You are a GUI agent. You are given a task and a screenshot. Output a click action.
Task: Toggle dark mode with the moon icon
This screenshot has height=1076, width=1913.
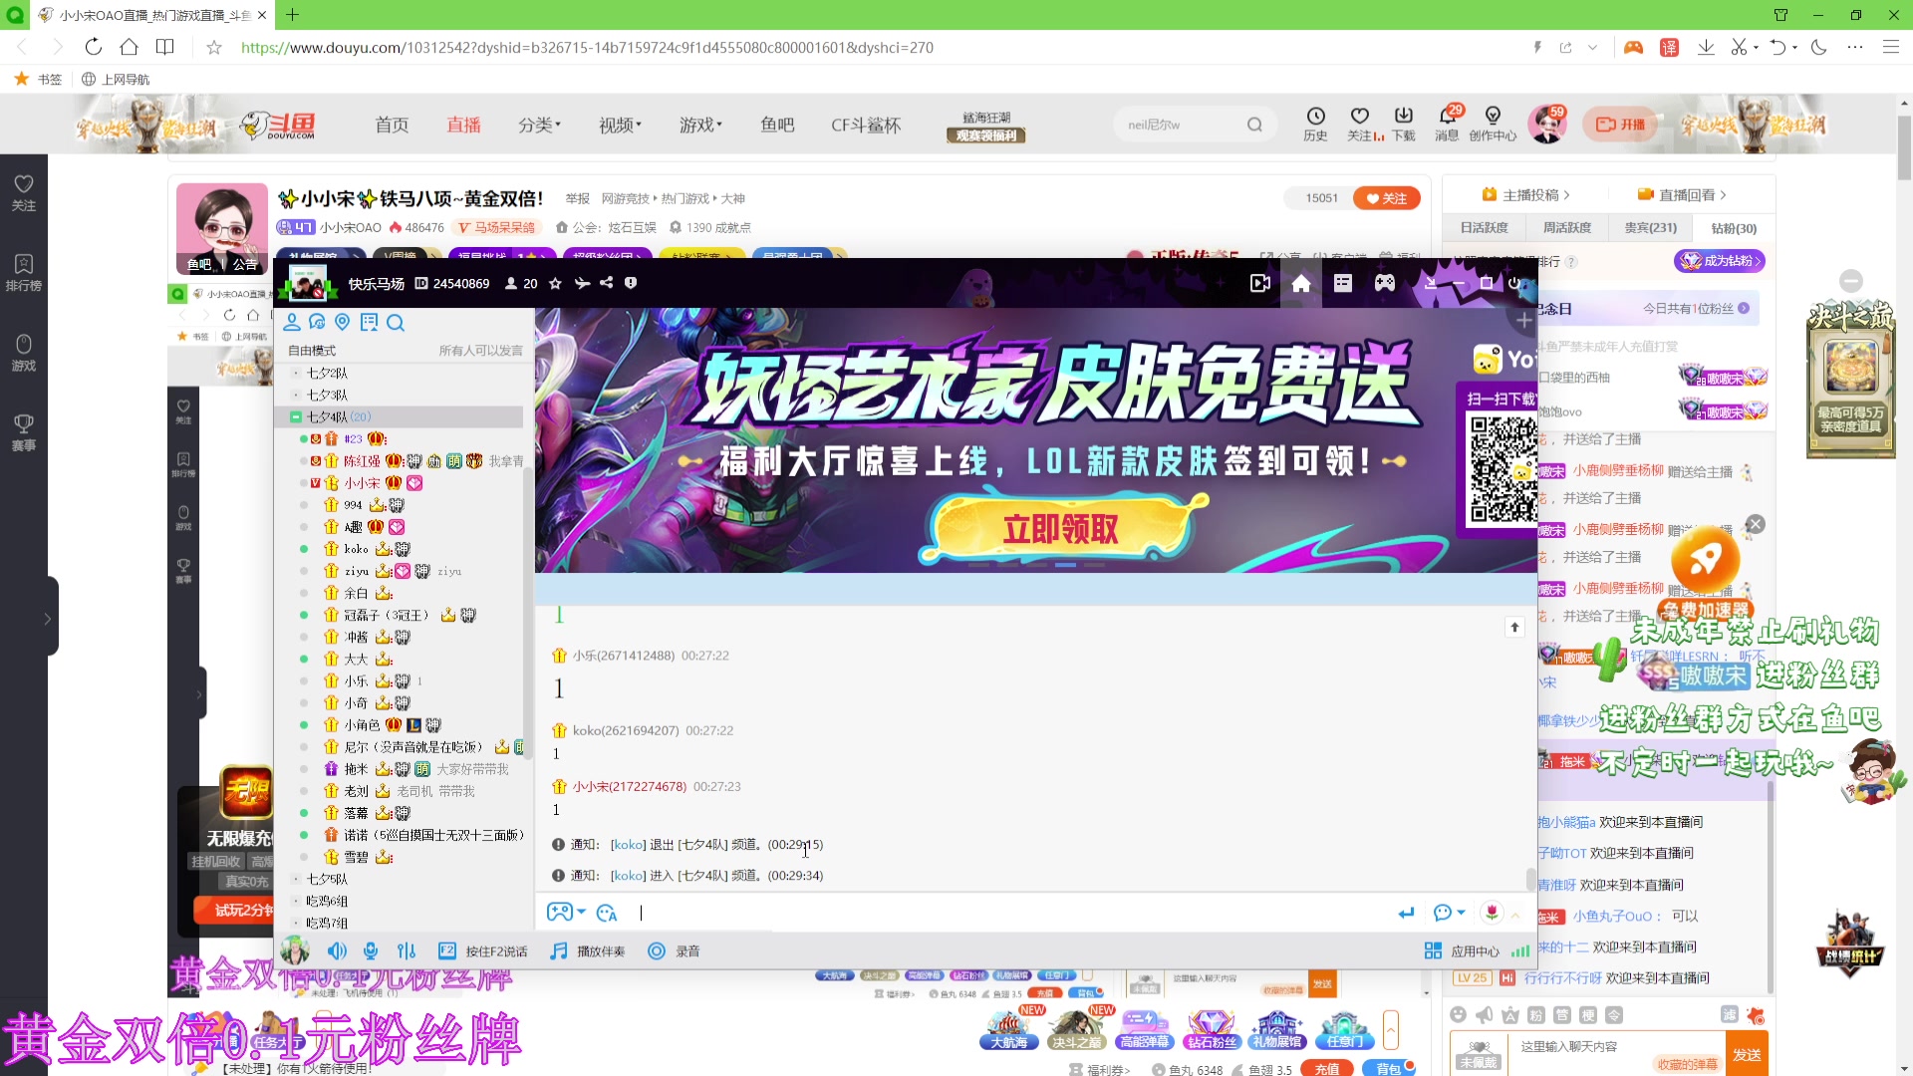click(x=1820, y=47)
